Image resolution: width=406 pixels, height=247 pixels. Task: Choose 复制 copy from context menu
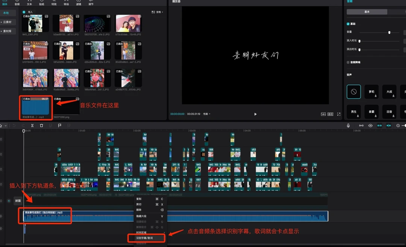[x=150, y=199]
